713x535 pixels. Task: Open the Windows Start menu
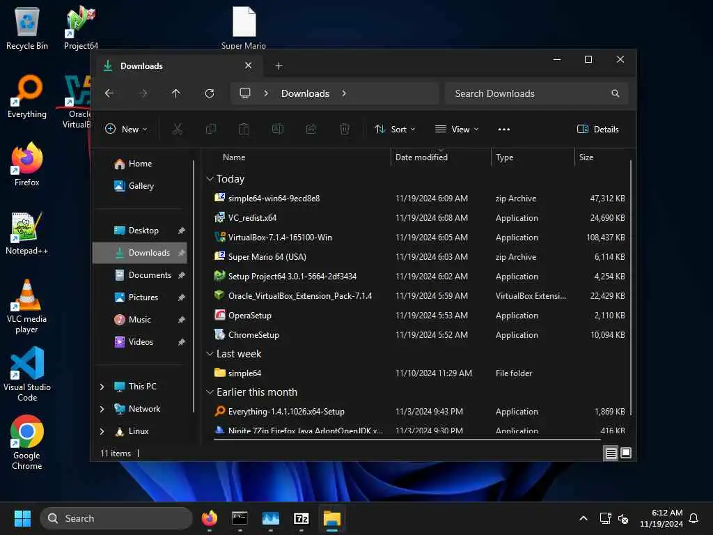point(22,518)
